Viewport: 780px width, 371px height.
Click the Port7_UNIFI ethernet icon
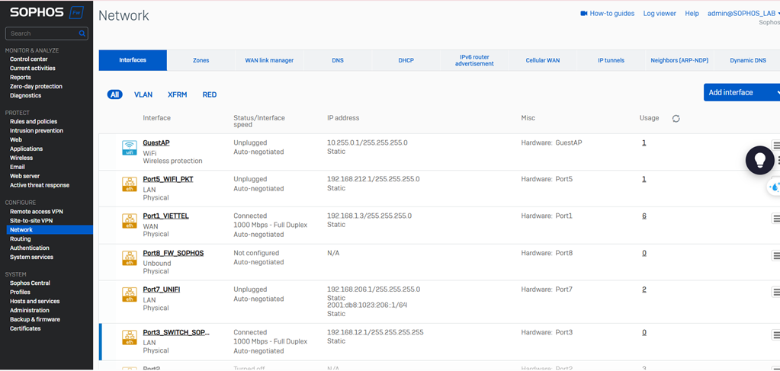coord(130,294)
